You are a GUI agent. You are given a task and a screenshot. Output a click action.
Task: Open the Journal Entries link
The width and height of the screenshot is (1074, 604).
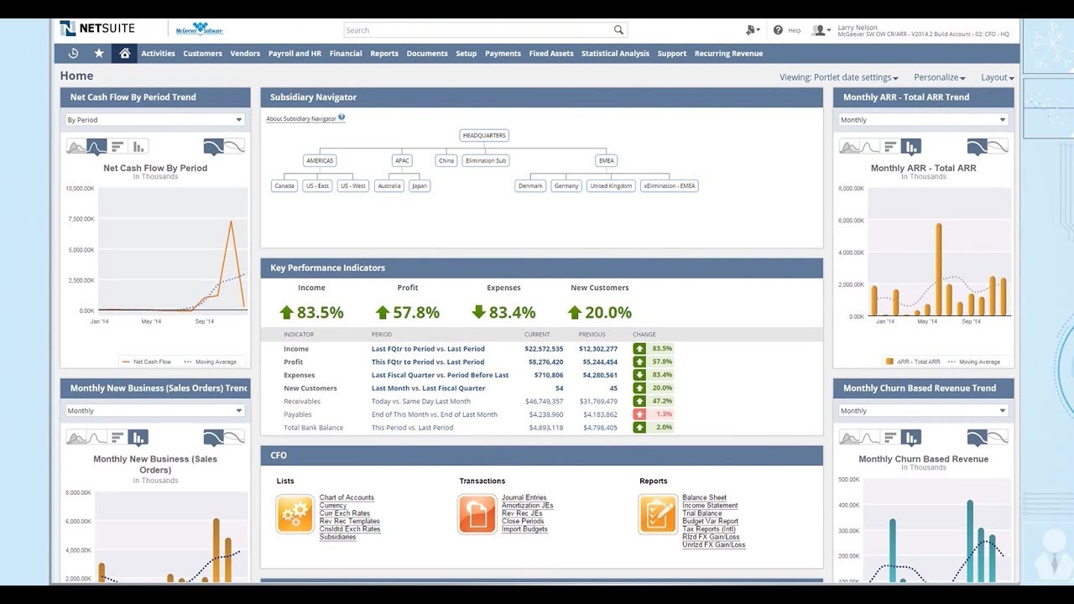pyautogui.click(x=524, y=497)
